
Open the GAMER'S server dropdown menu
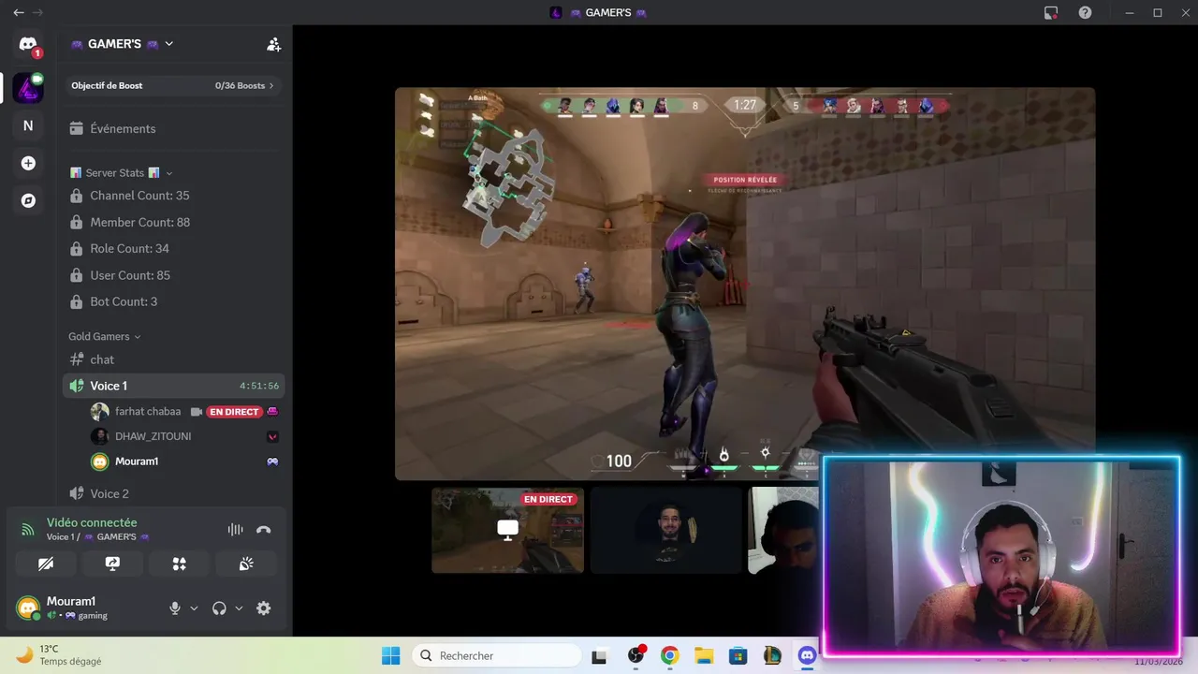(x=122, y=44)
